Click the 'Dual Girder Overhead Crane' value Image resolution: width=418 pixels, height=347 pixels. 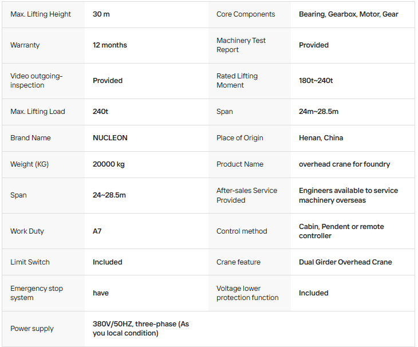coord(345,262)
